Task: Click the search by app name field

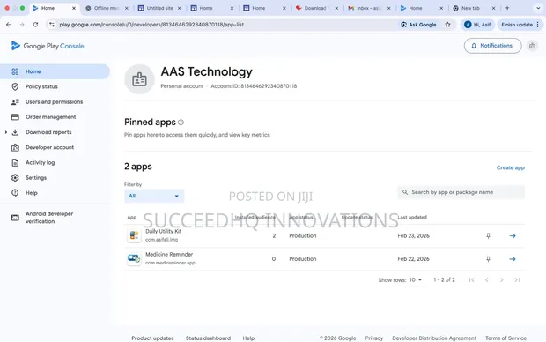Action: coord(461,192)
